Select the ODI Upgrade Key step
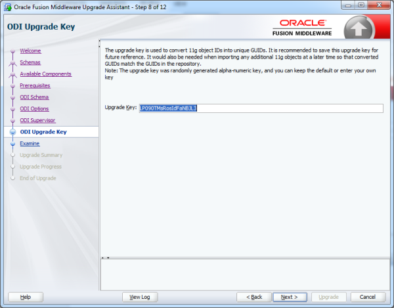 pos(43,132)
